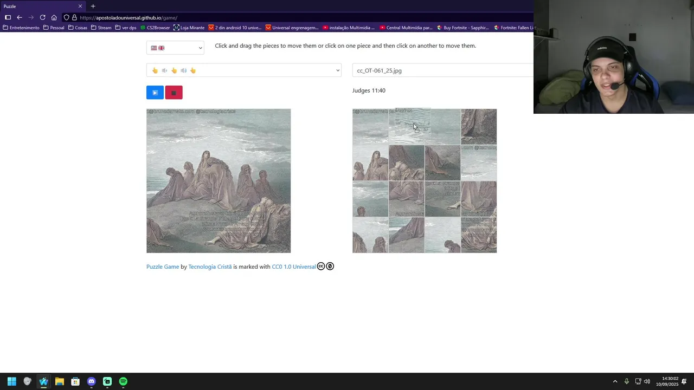Open the Tecnologia Cristã link
The image size is (694, 390).
coord(210,266)
